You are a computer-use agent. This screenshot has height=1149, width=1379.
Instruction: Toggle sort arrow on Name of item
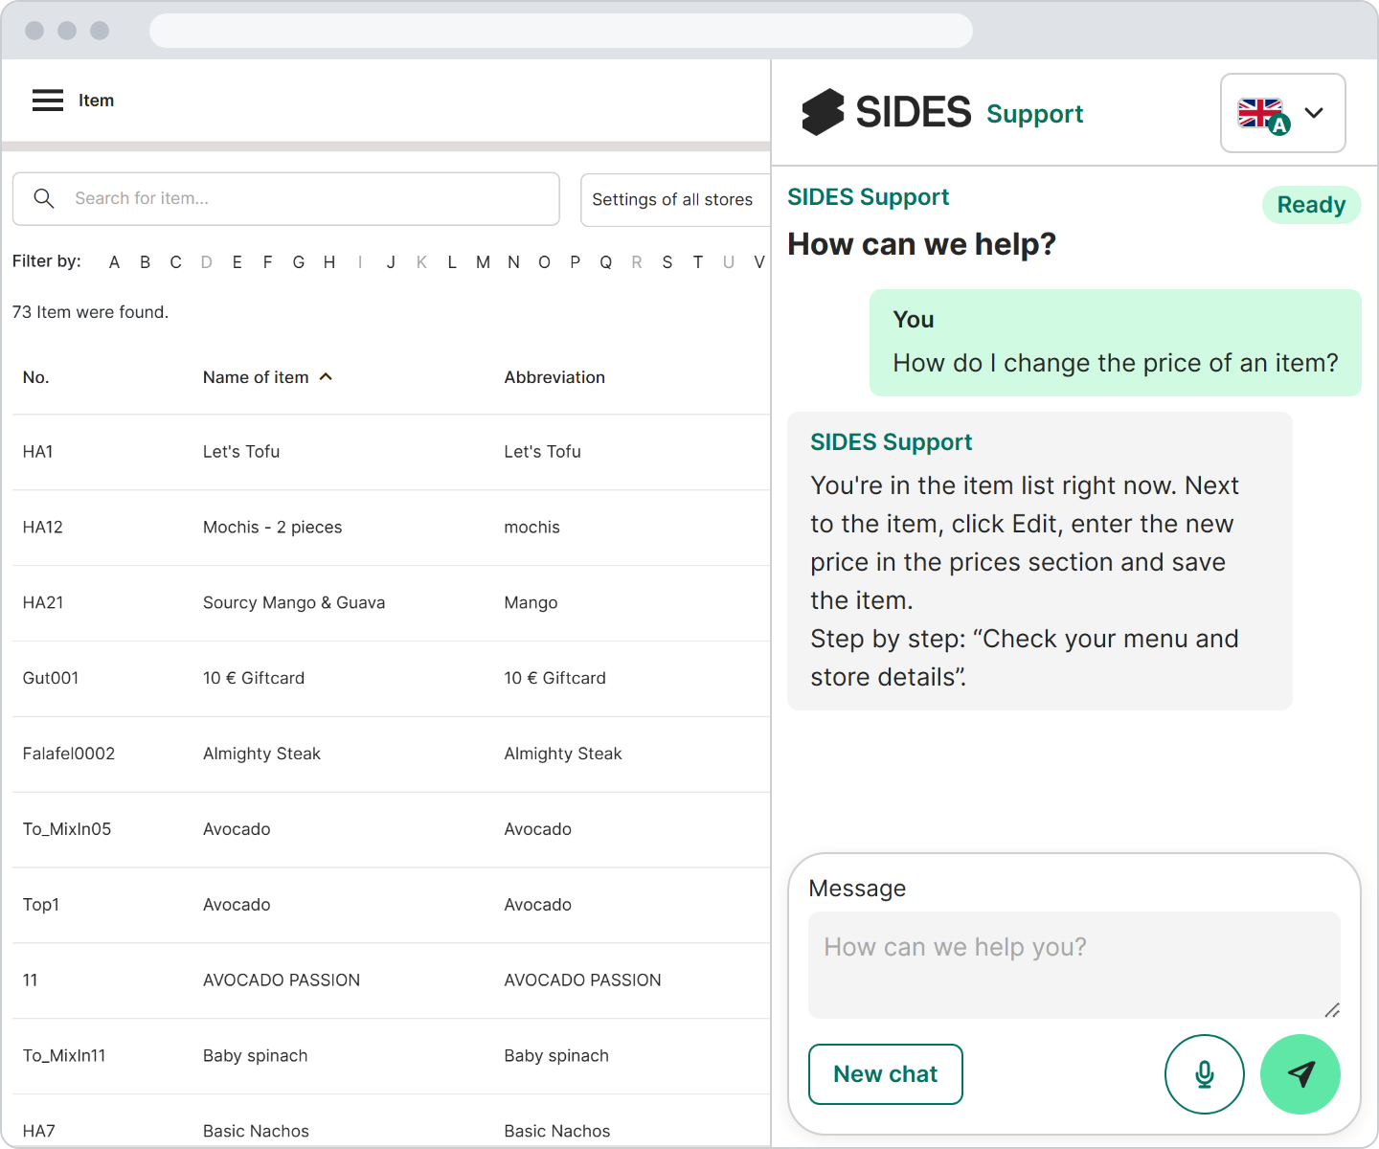326,377
